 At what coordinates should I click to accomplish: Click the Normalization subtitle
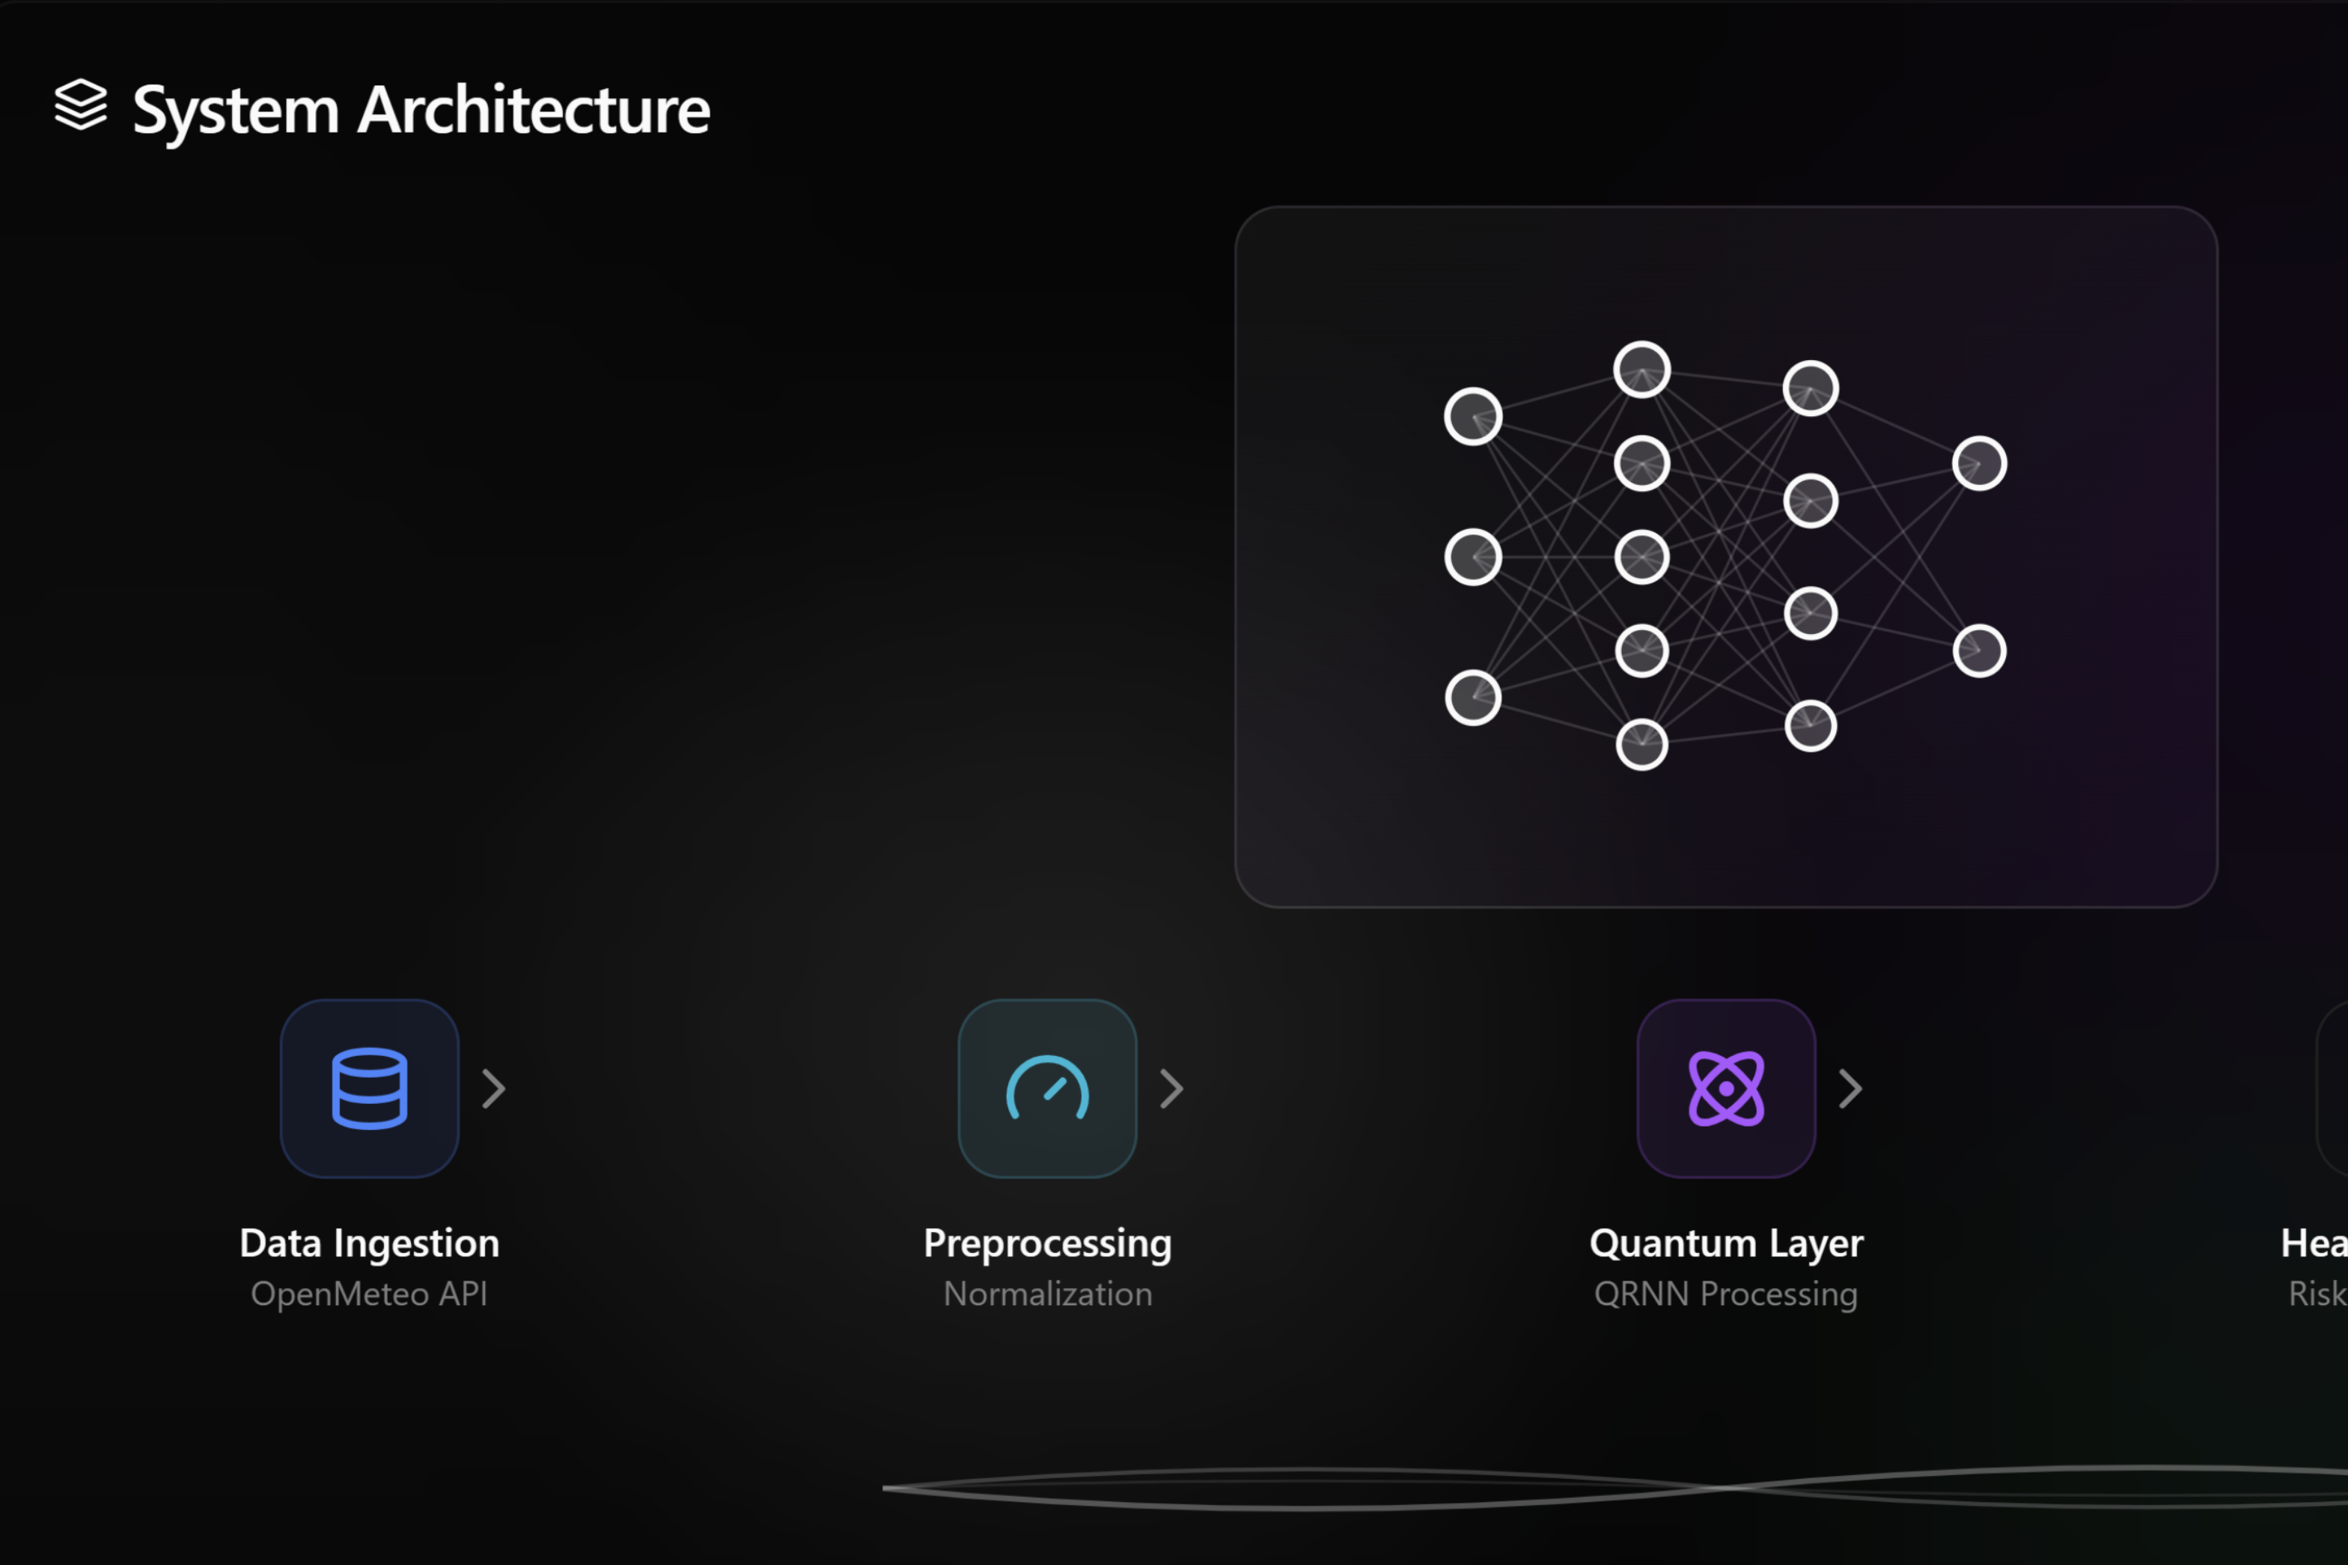(x=1047, y=1293)
